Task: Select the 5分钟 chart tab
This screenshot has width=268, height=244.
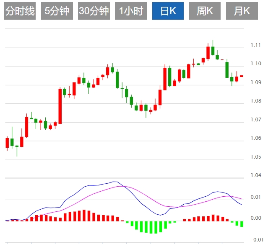Action: pos(57,11)
